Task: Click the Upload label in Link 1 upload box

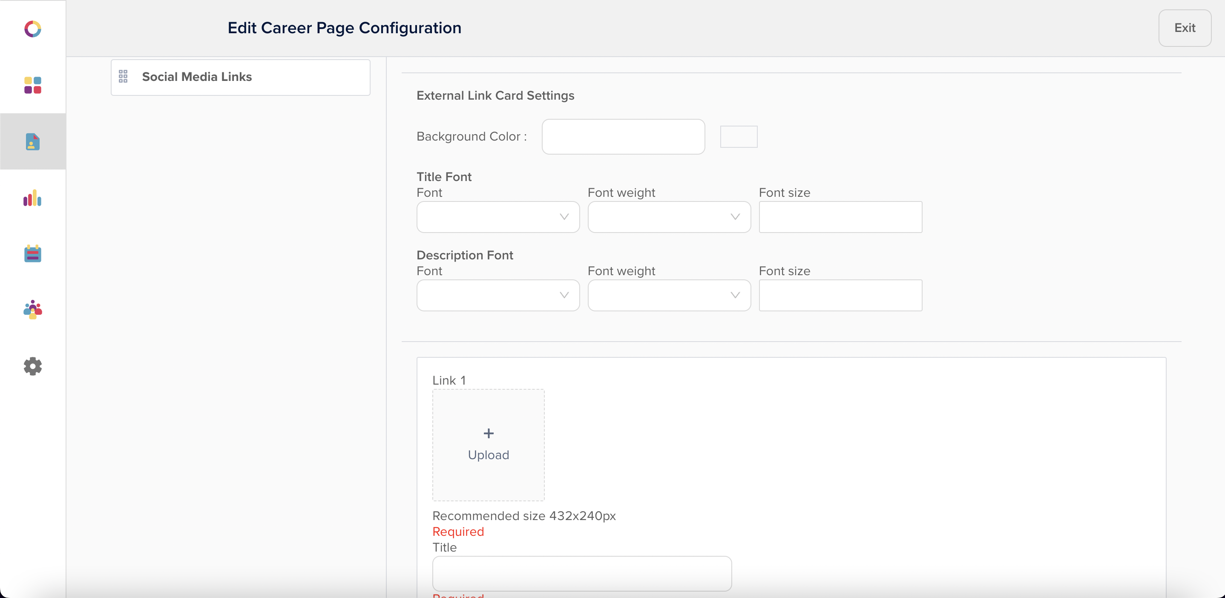Action: (489, 455)
